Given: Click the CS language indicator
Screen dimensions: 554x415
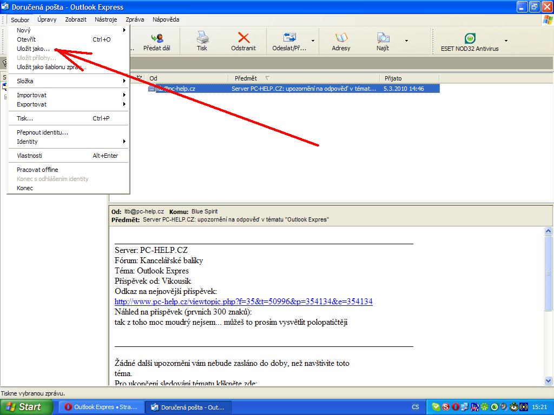Looking at the screenshot, I should (x=415, y=407).
